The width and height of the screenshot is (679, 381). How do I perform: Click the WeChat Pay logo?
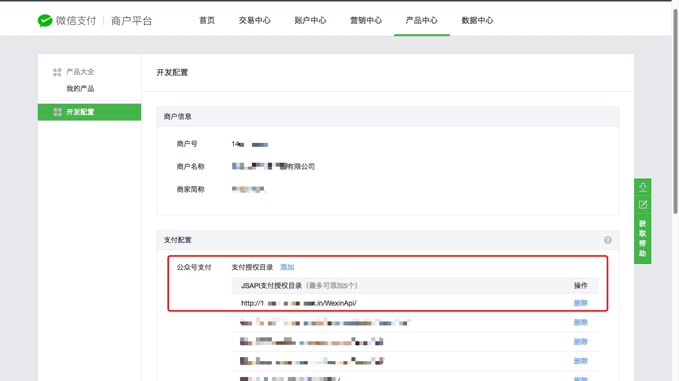[67, 20]
